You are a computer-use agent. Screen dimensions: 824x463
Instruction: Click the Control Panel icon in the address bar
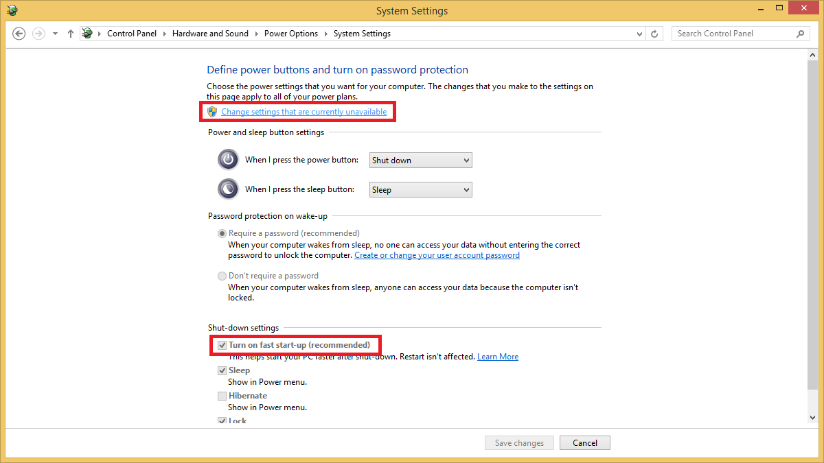(x=87, y=33)
